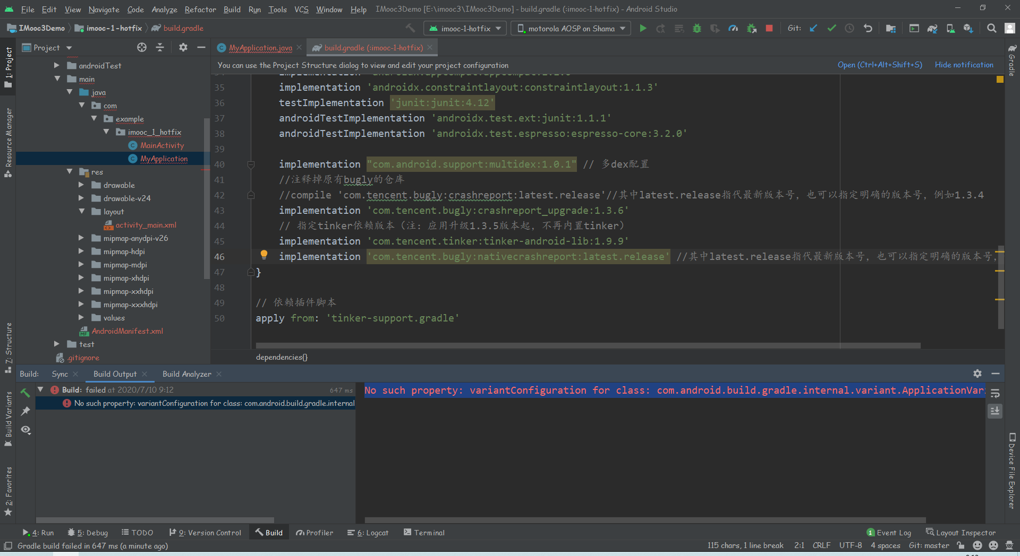Click the Git Rollback undo arrow
The width and height of the screenshot is (1020, 556).
tap(868, 28)
